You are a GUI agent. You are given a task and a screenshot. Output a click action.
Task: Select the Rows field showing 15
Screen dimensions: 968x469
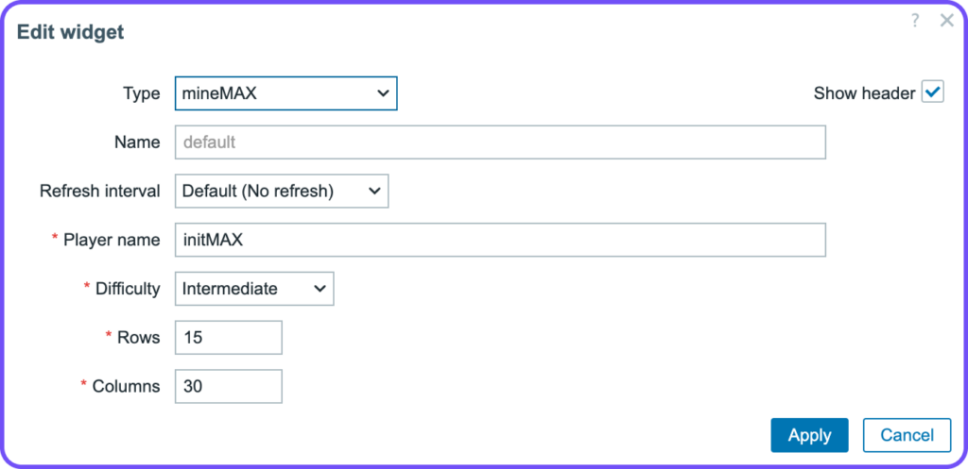point(229,337)
